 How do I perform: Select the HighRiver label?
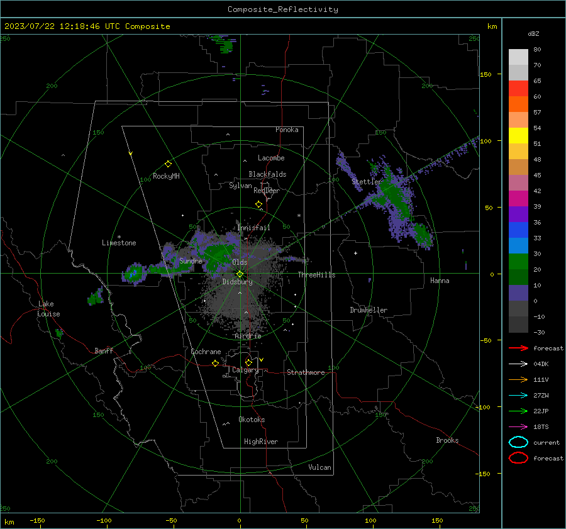(261, 442)
